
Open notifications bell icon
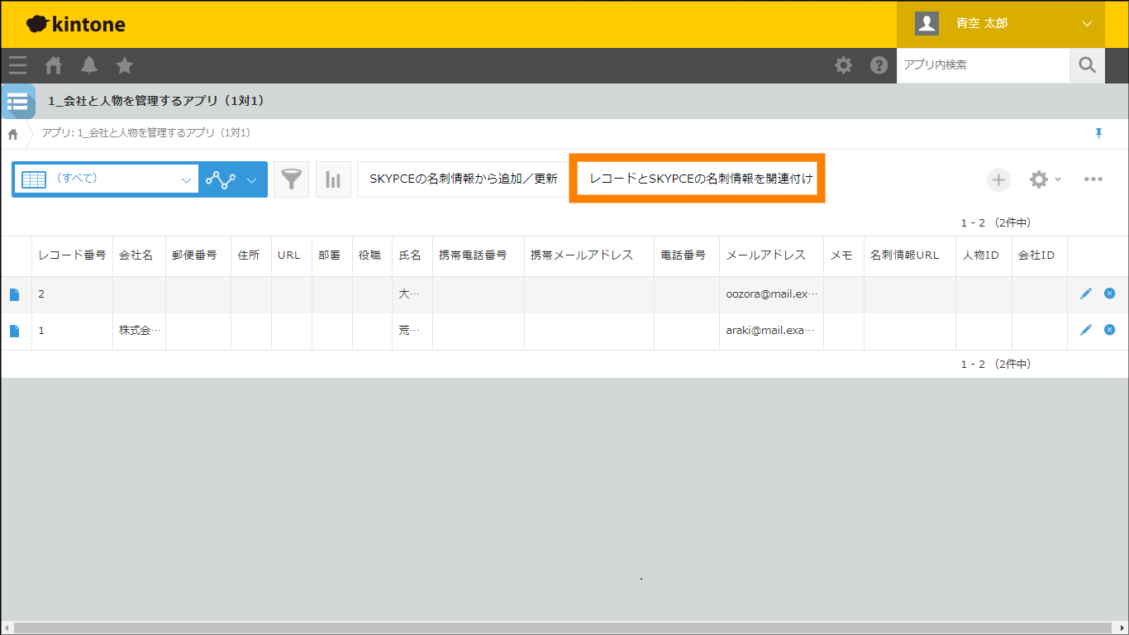tap(89, 65)
